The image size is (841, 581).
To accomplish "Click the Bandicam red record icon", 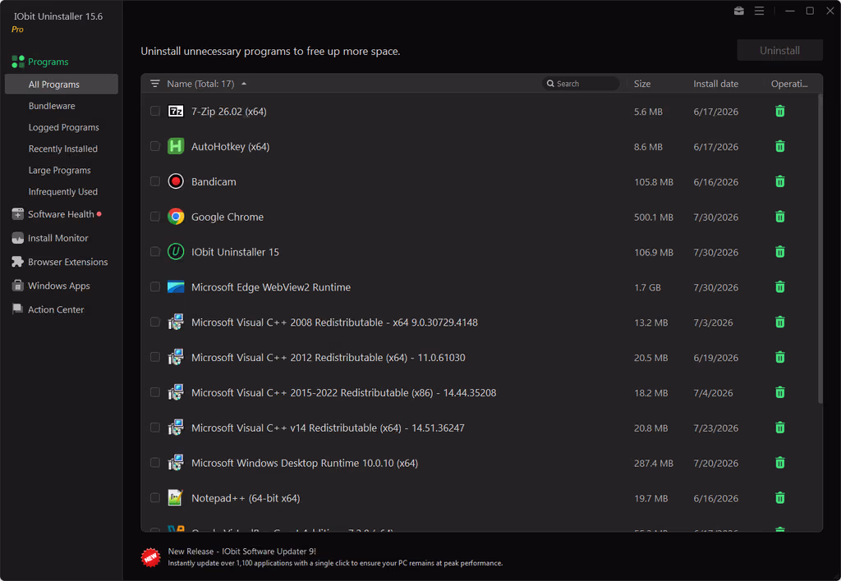I will (x=176, y=181).
